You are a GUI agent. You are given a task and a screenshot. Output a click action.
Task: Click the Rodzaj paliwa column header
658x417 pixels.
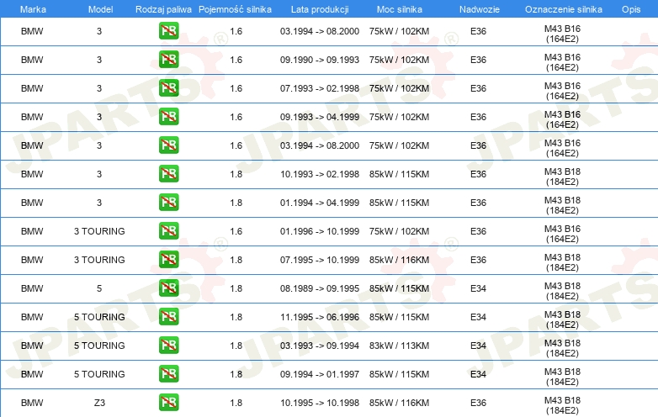pyautogui.click(x=163, y=9)
